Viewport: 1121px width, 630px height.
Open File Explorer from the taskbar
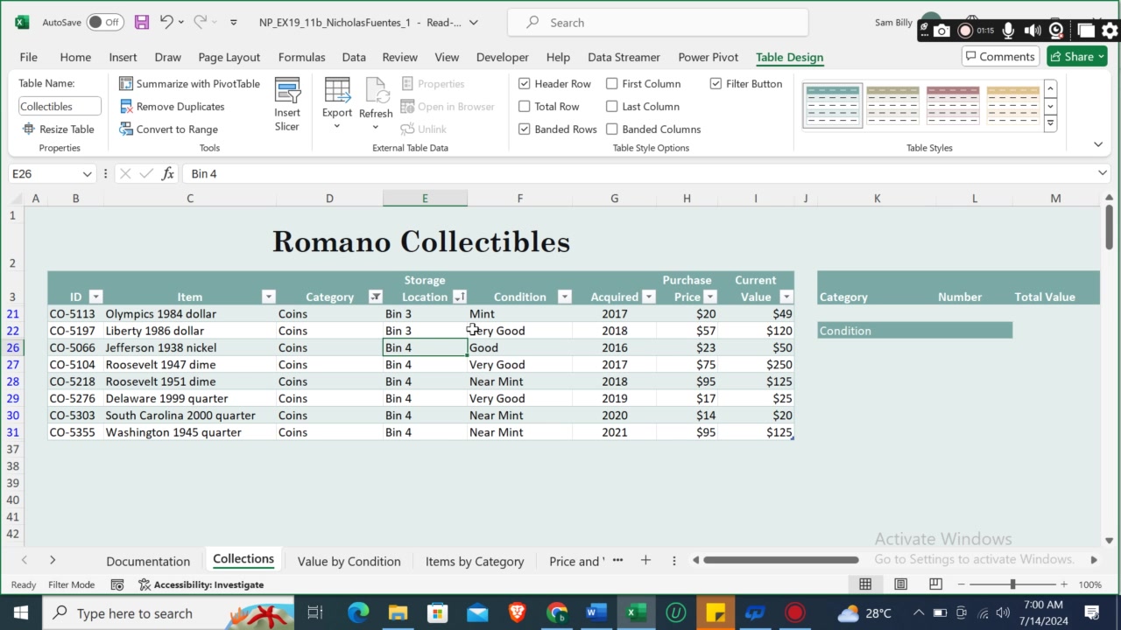coord(398,612)
